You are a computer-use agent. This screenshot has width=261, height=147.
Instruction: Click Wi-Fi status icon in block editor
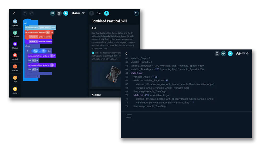click(83, 13)
